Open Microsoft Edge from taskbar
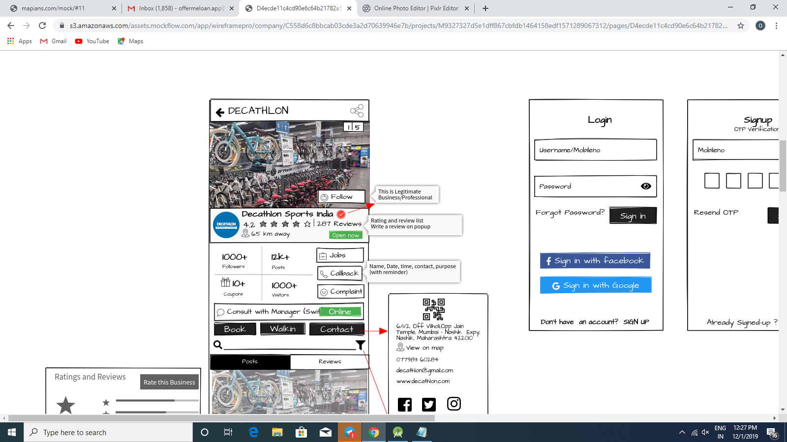This screenshot has width=787, height=442. point(253,432)
